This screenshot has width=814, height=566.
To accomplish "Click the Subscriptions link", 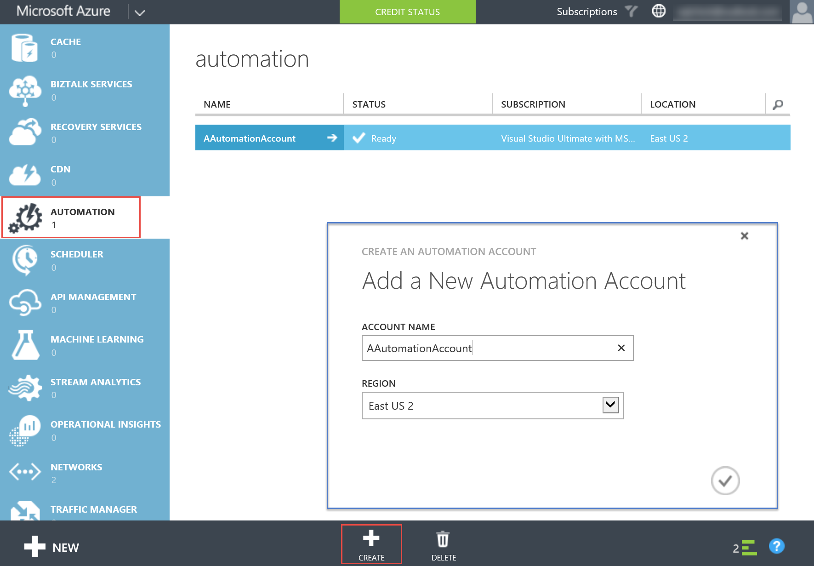I will 587,11.
